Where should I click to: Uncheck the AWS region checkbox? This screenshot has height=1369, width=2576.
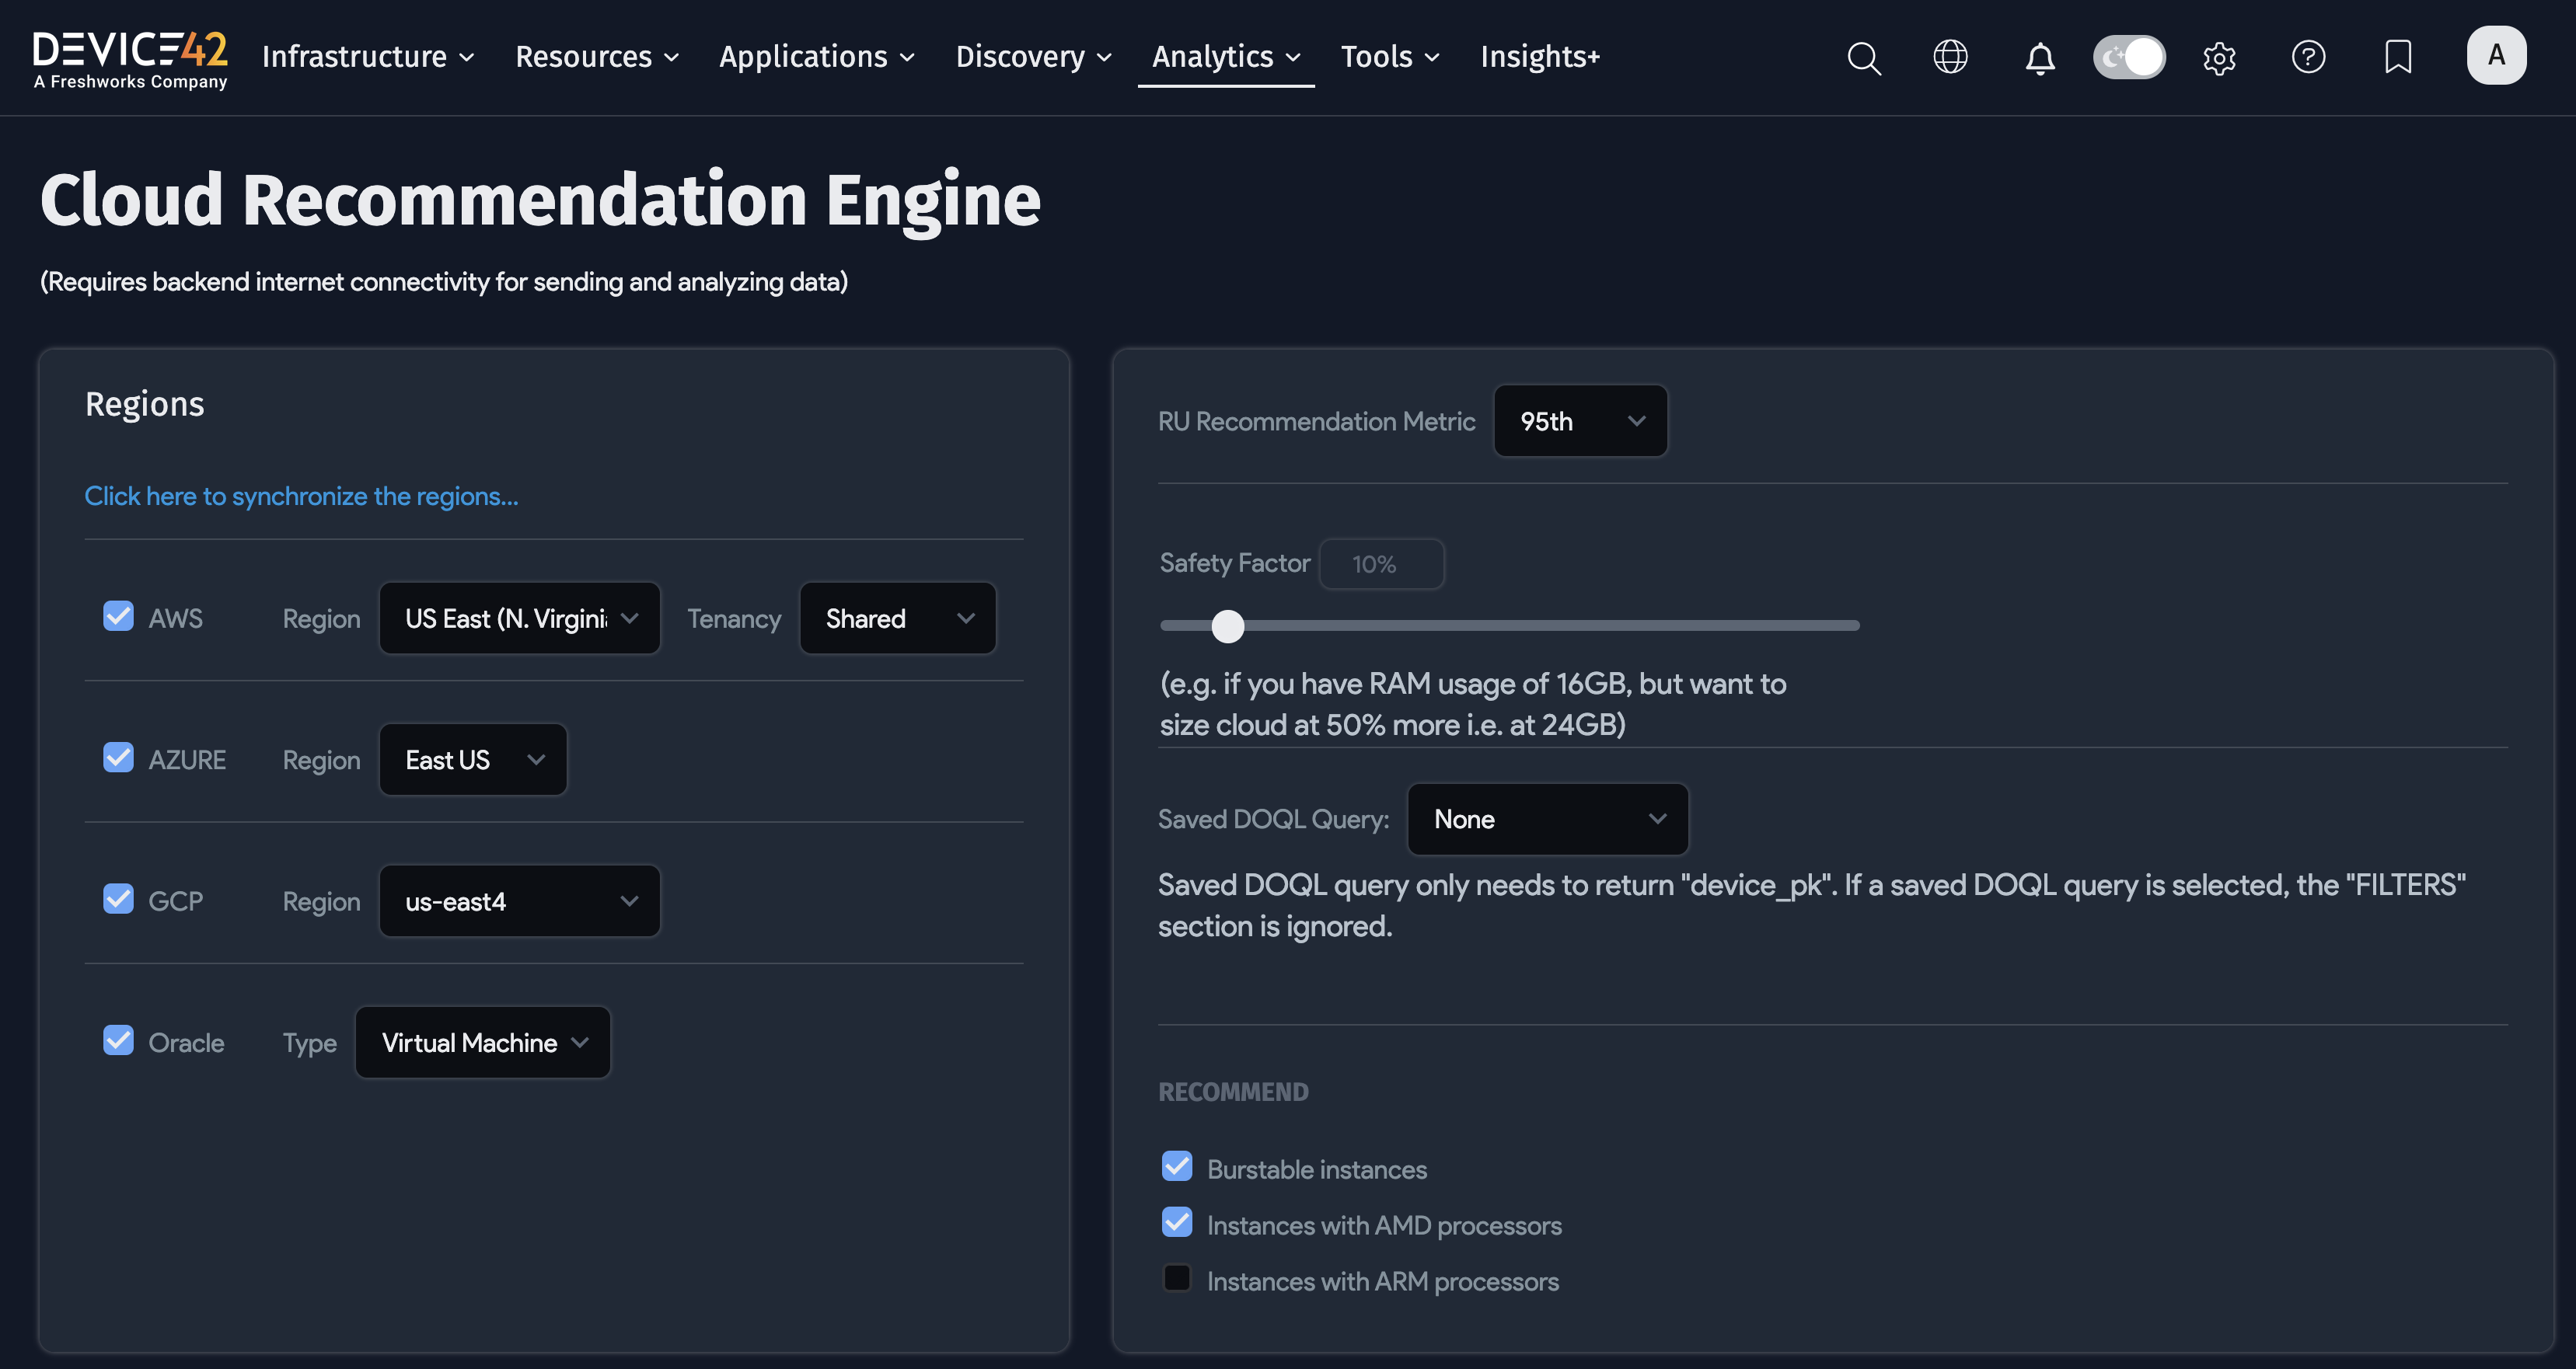[x=118, y=615]
